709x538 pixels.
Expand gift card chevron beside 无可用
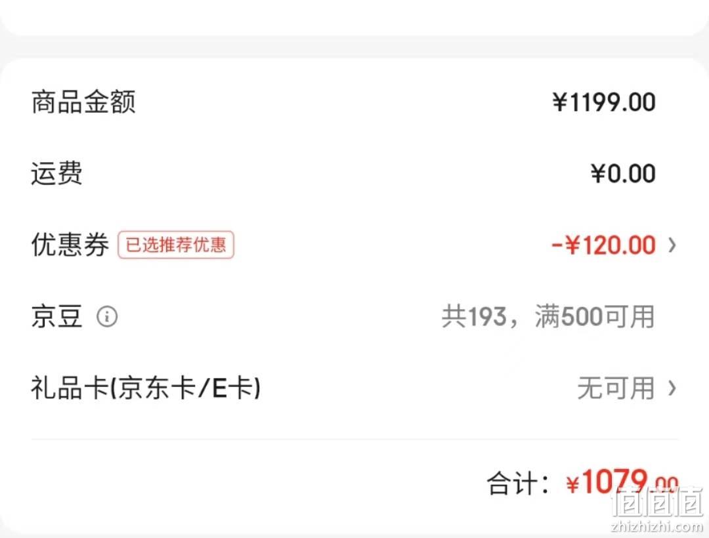[672, 388]
